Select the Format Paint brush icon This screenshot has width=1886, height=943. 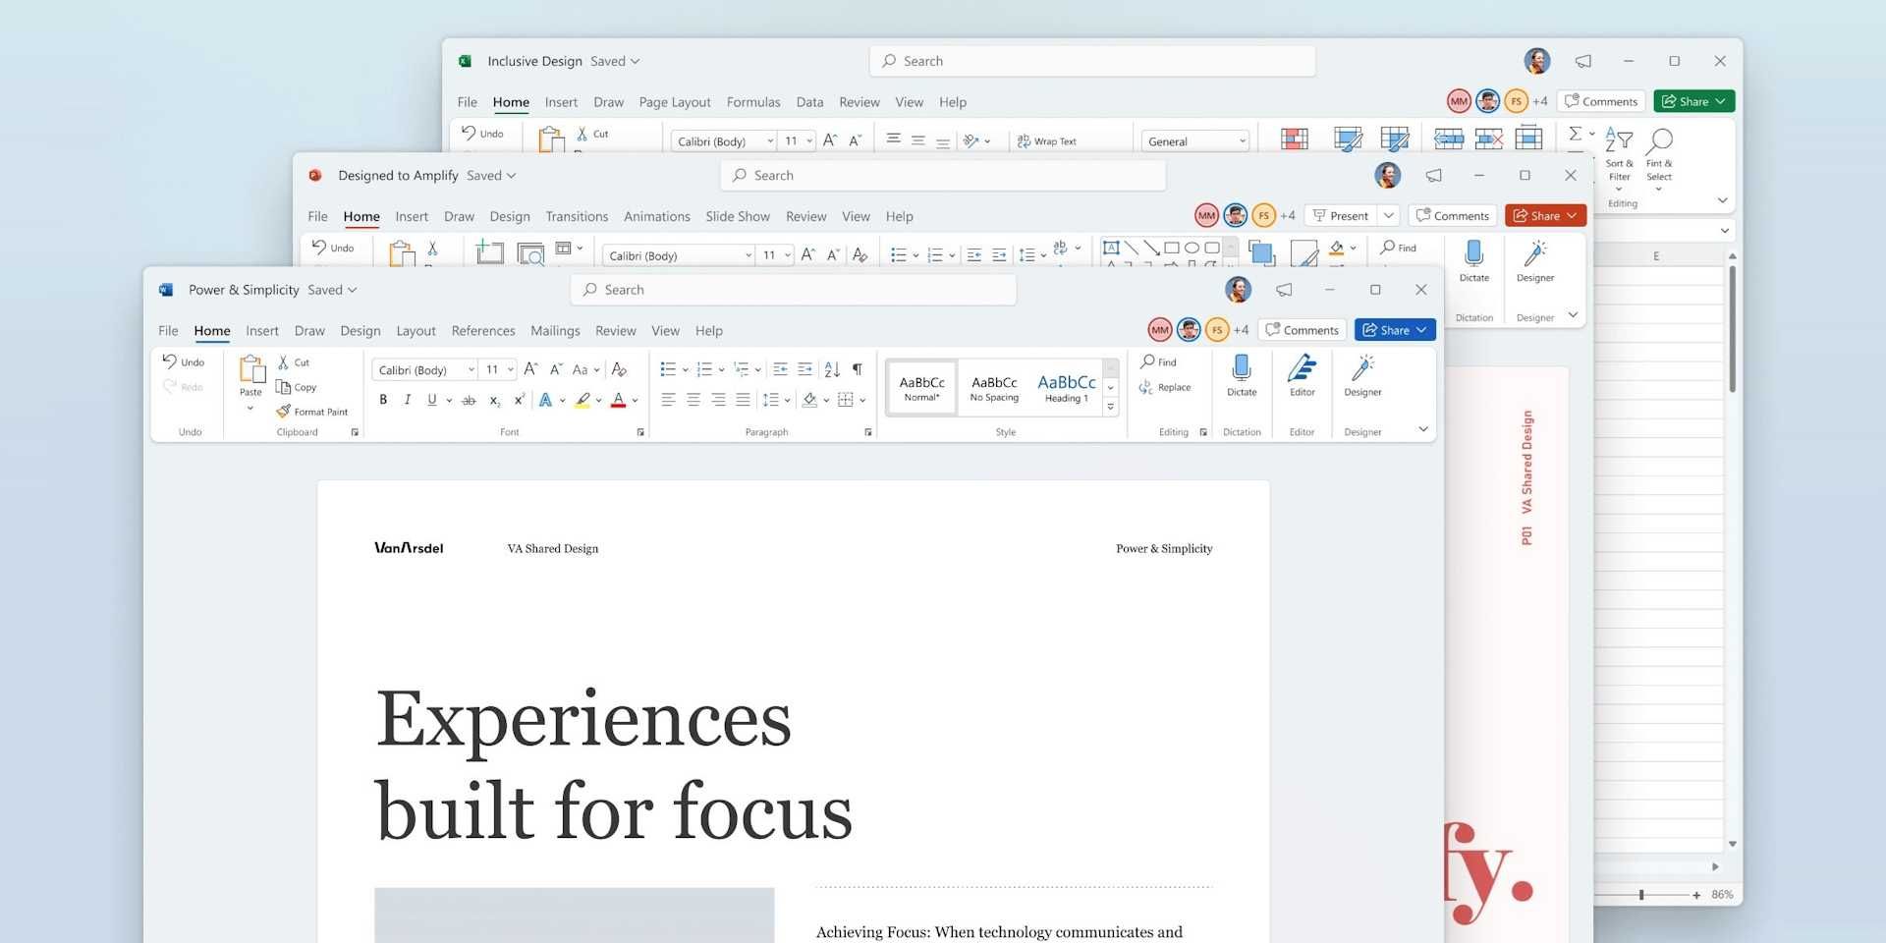click(284, 412)
